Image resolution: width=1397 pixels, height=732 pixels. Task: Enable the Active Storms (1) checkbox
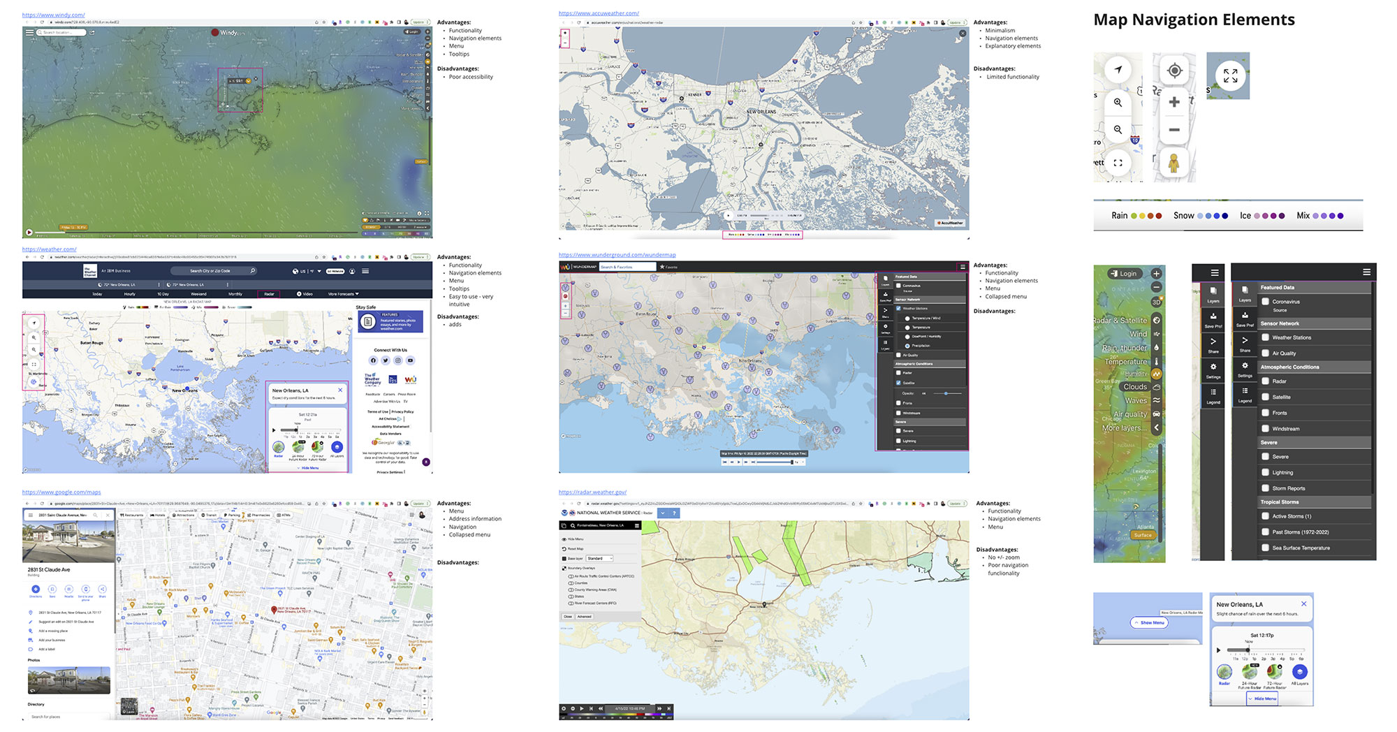(x=1265, y=516)
